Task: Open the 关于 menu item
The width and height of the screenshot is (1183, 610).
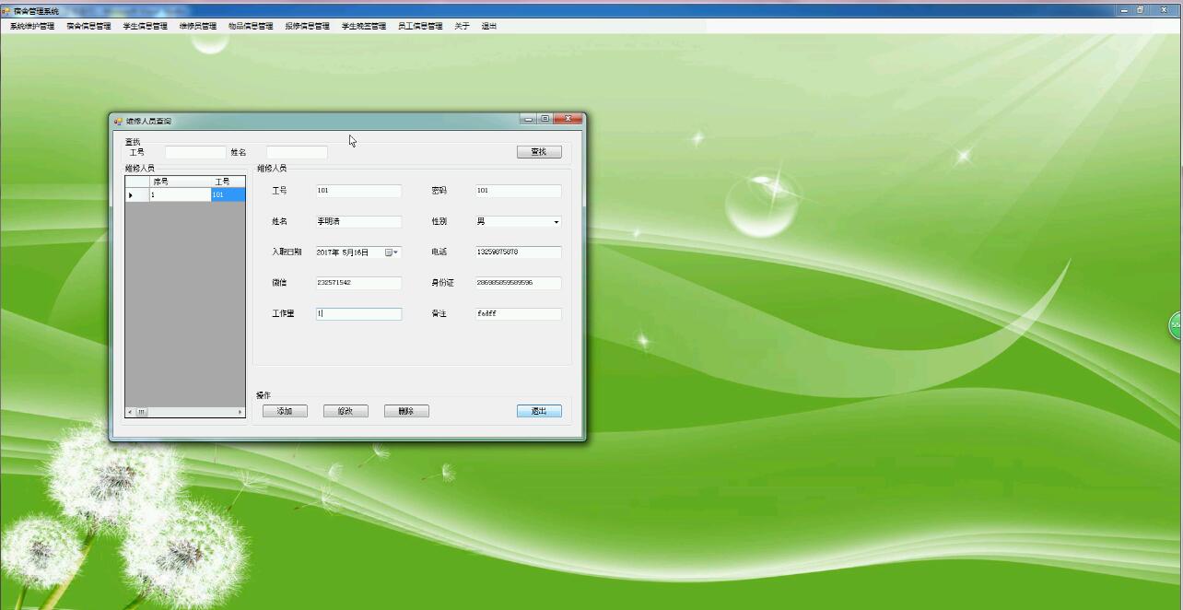Action: [x=462, y=27]
